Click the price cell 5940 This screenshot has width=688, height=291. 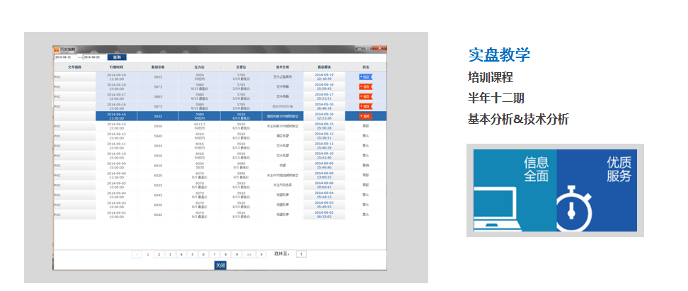coord(158,136)
